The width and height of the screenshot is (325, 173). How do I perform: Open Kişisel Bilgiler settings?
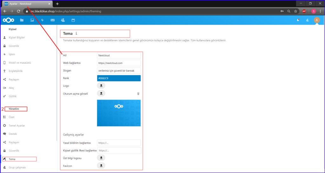pos(17,38)
